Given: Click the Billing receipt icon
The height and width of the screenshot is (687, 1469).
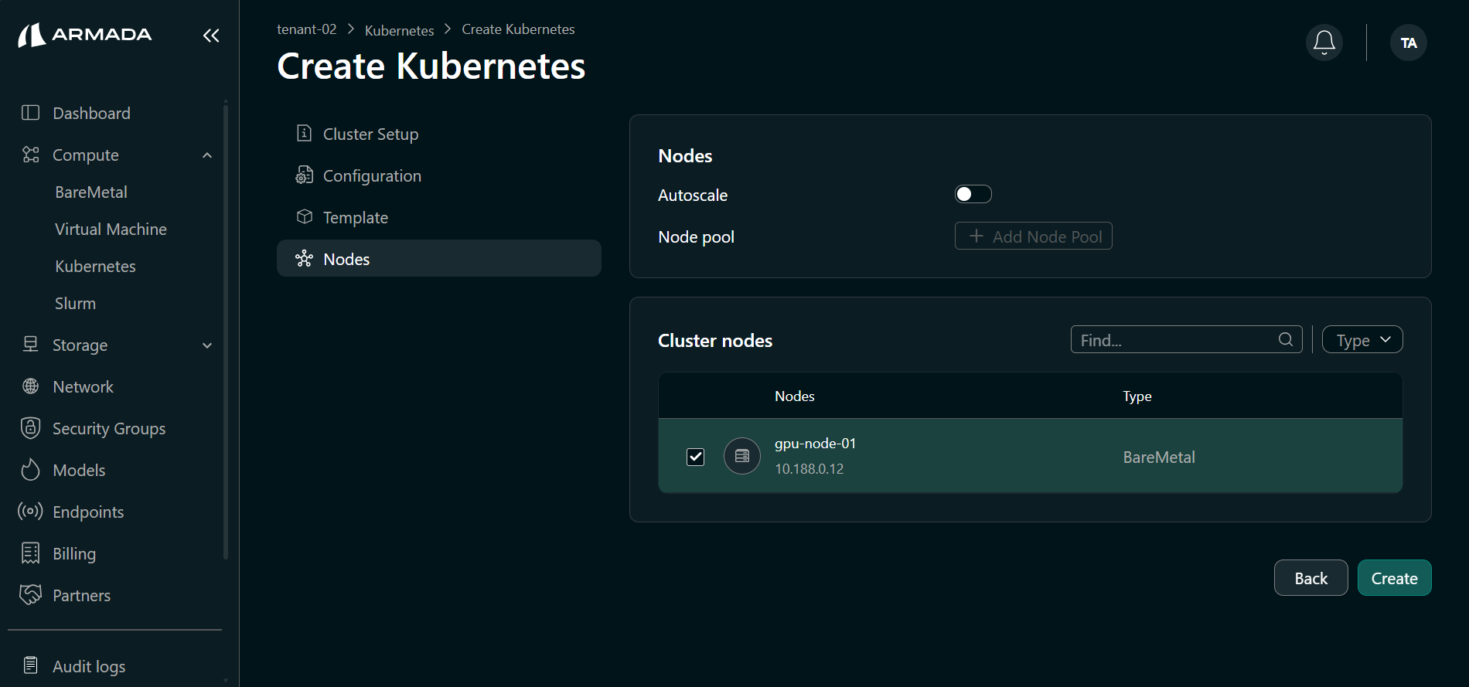Looking at the screenshot, I should click(x=31, y=553).
